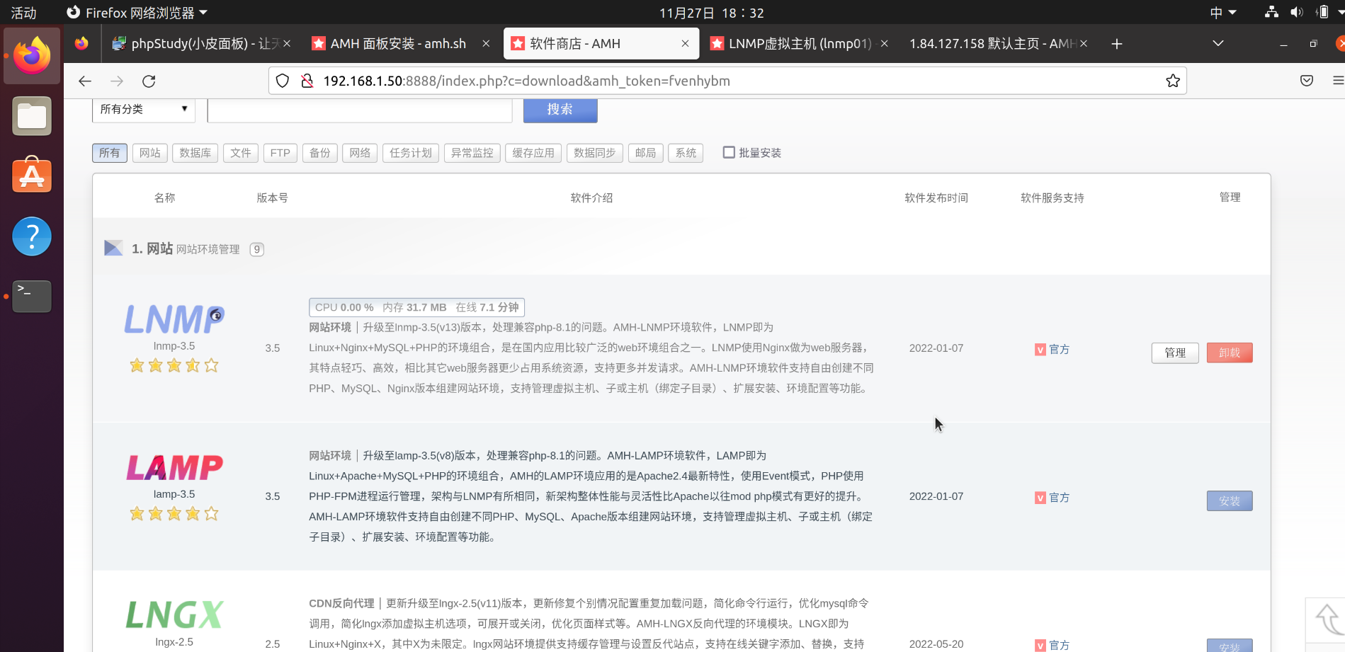
Task: Click the LNMP star rating
Action: point(174,366)
